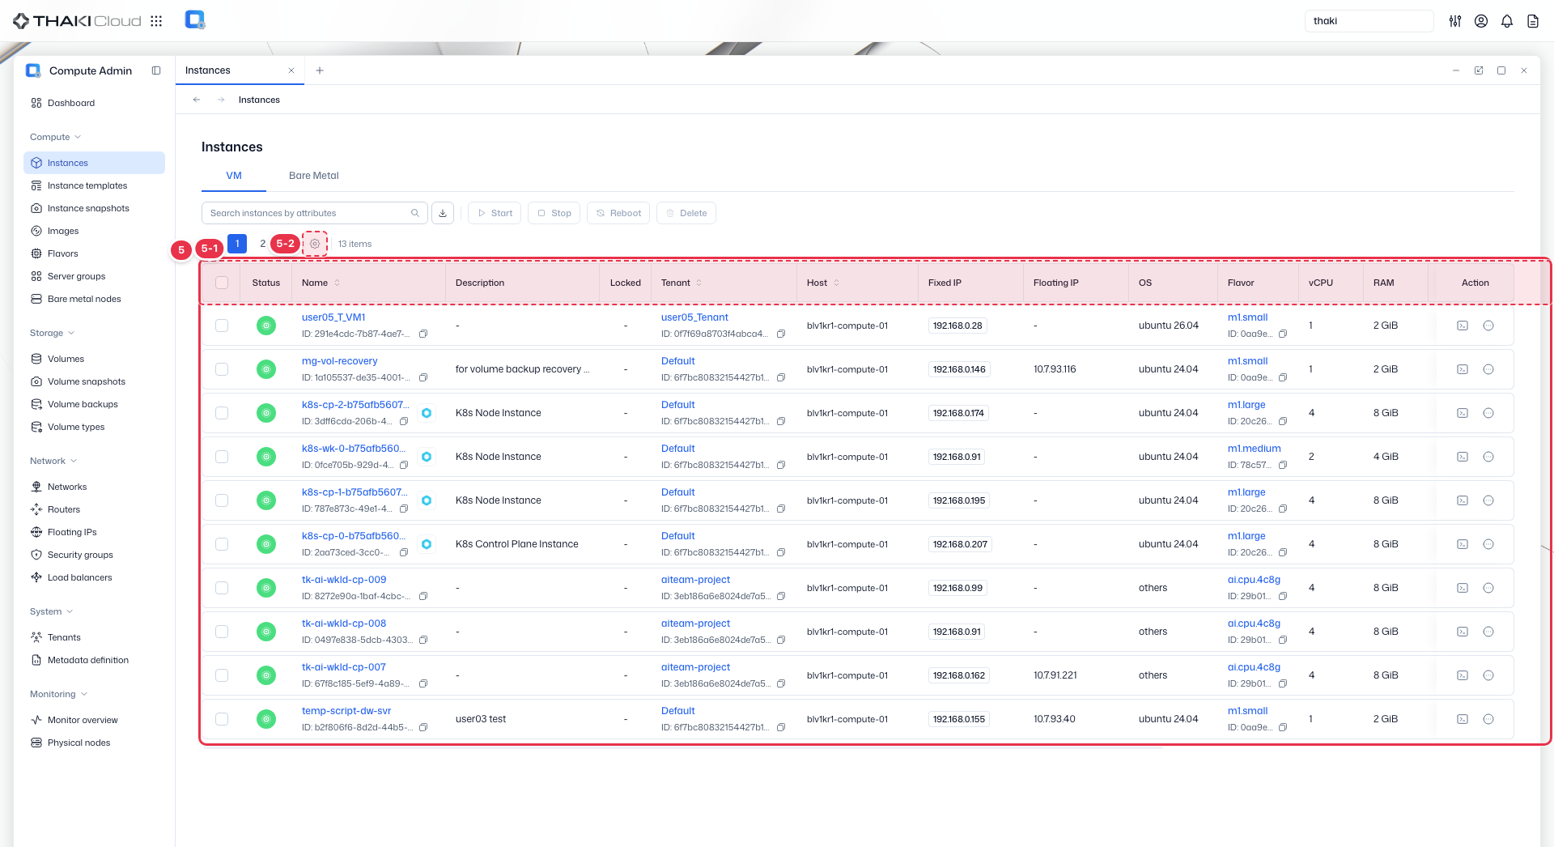Go back with the breadcrumb arrow
The height and width of the screenshot is (847, 1554).
[197, 100]
